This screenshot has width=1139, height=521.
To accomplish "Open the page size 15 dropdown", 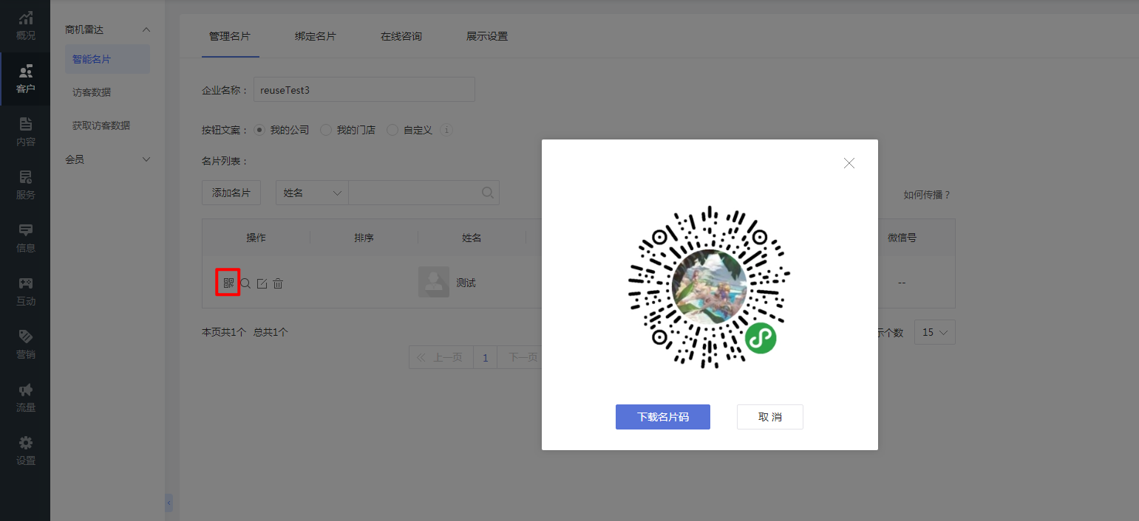I will coord(935,332).
